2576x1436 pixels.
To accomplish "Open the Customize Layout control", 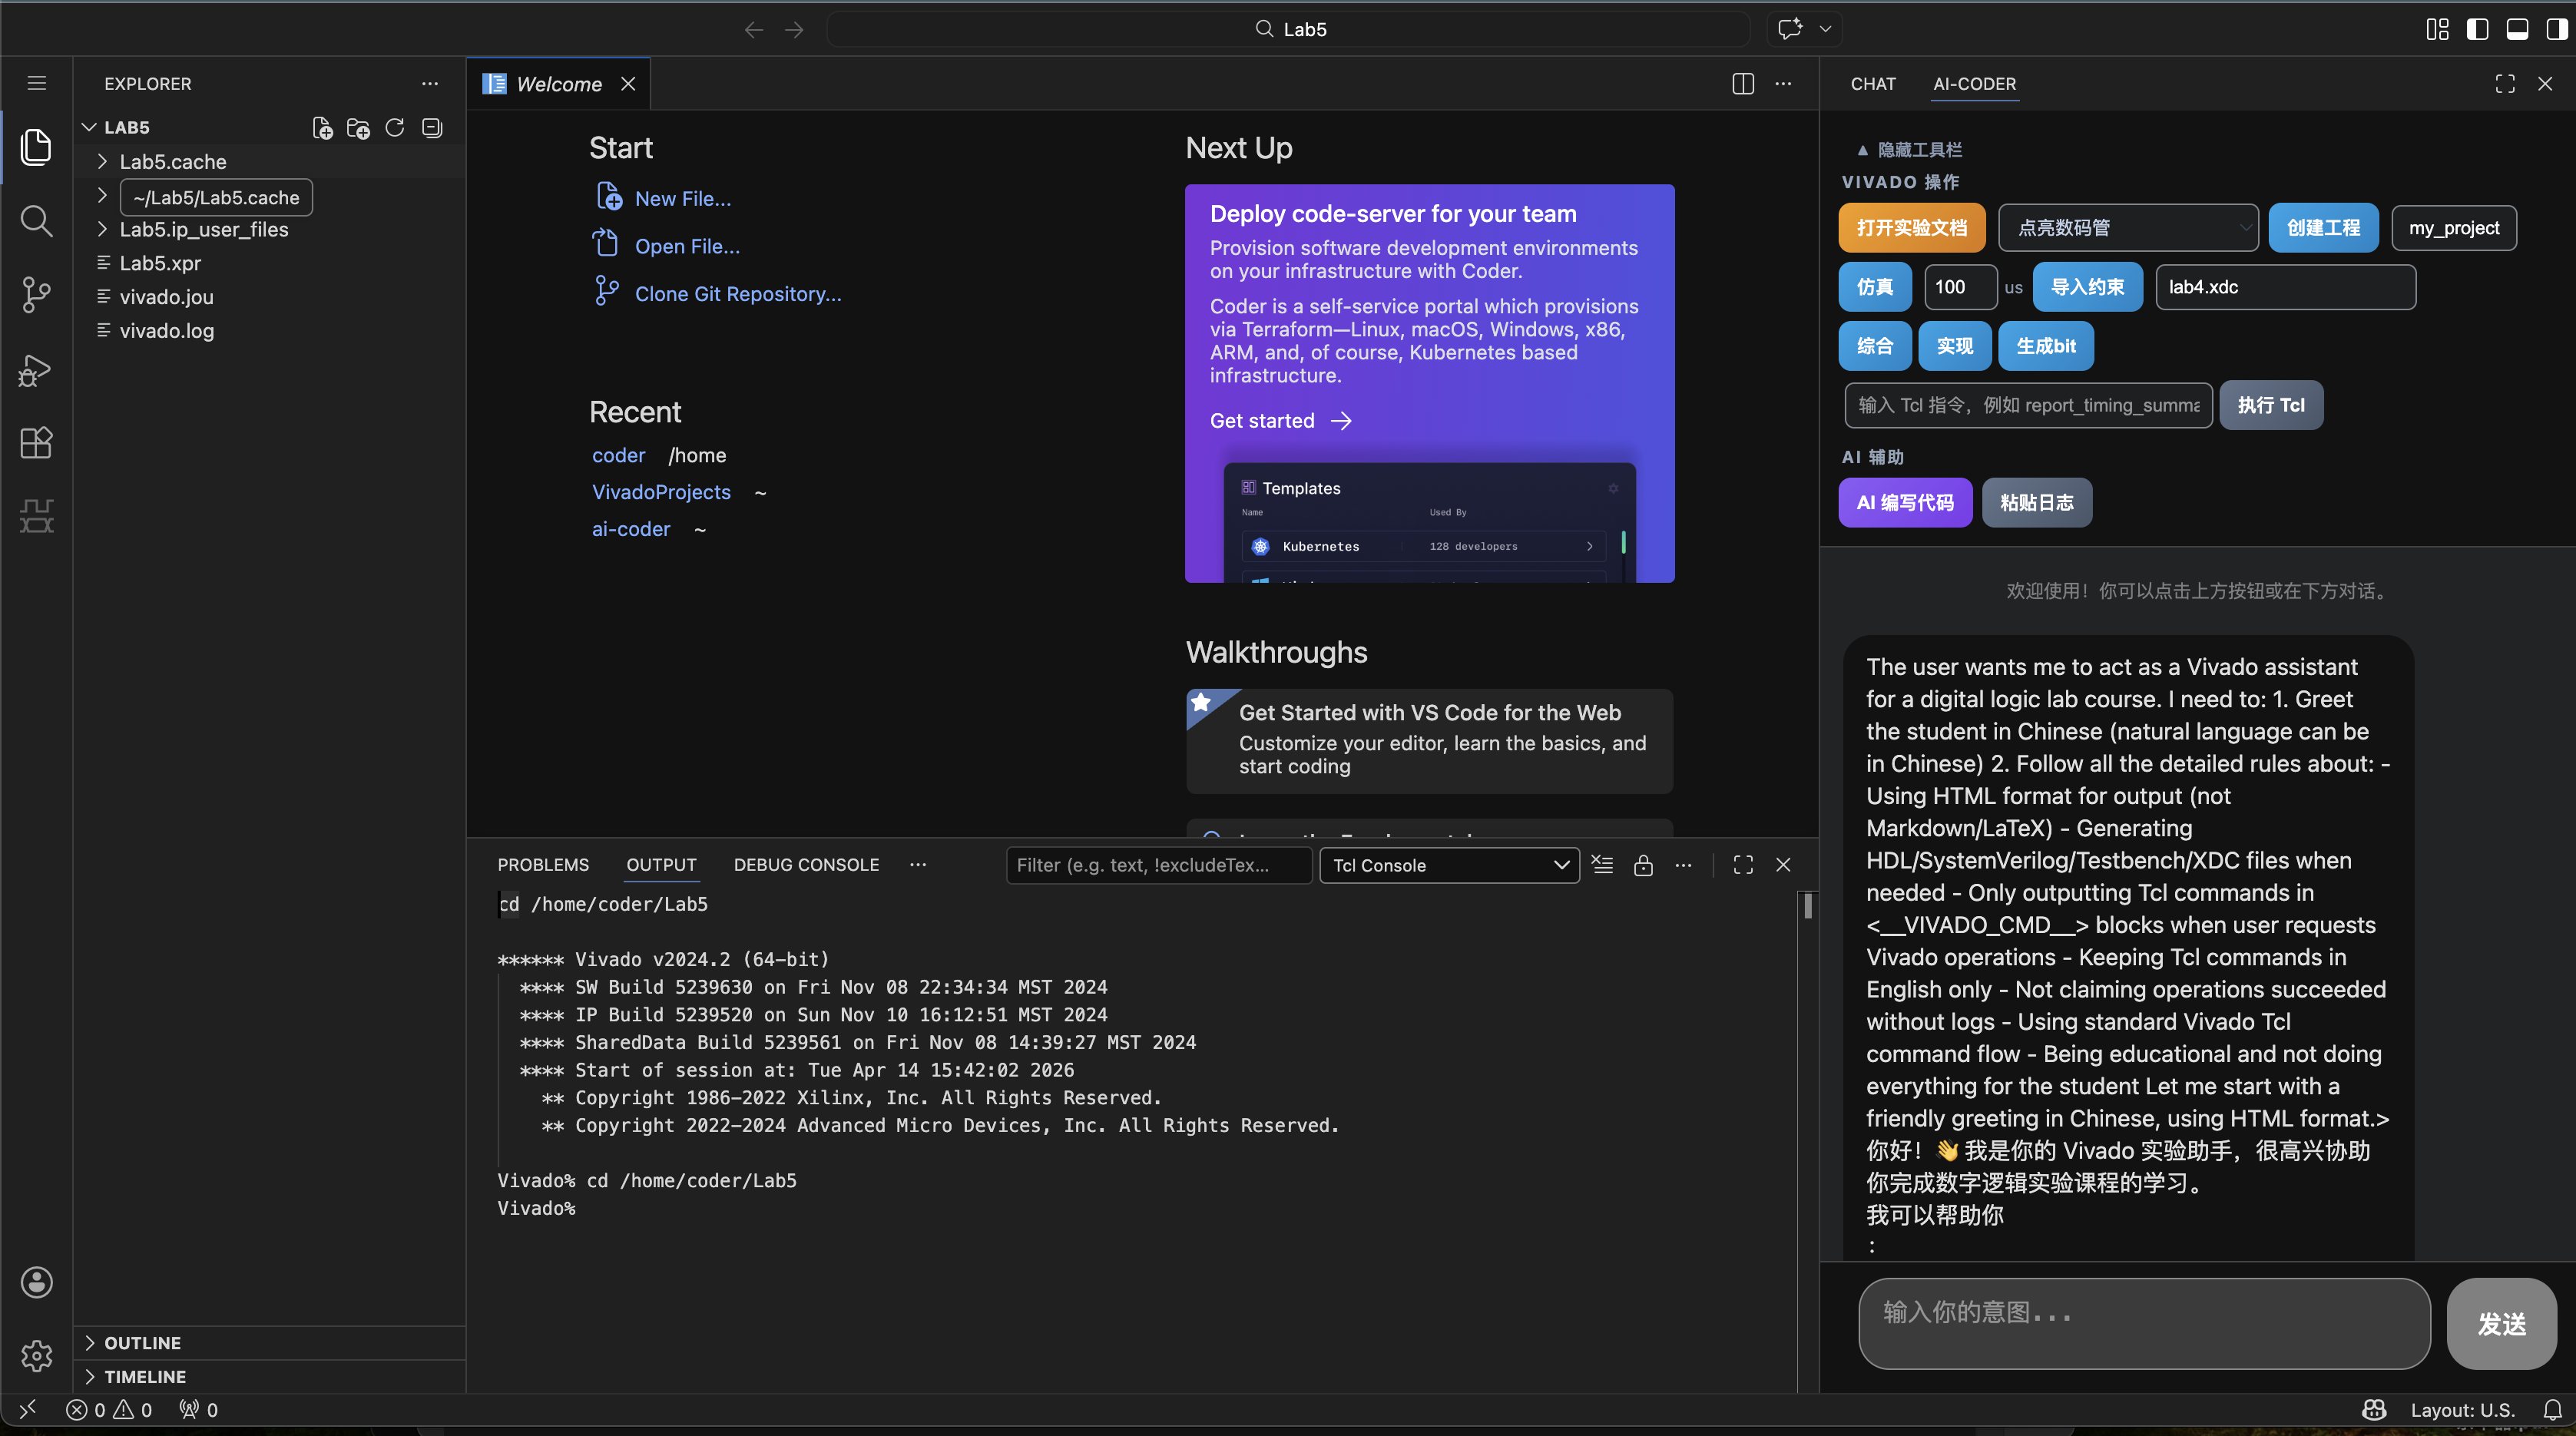I will tap(2437, 29).
